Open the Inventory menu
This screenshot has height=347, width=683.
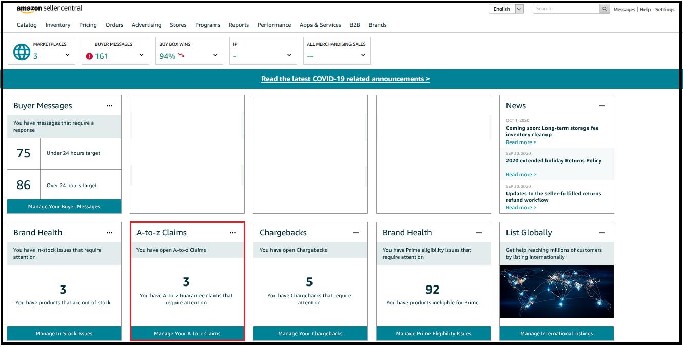[58, 25]
